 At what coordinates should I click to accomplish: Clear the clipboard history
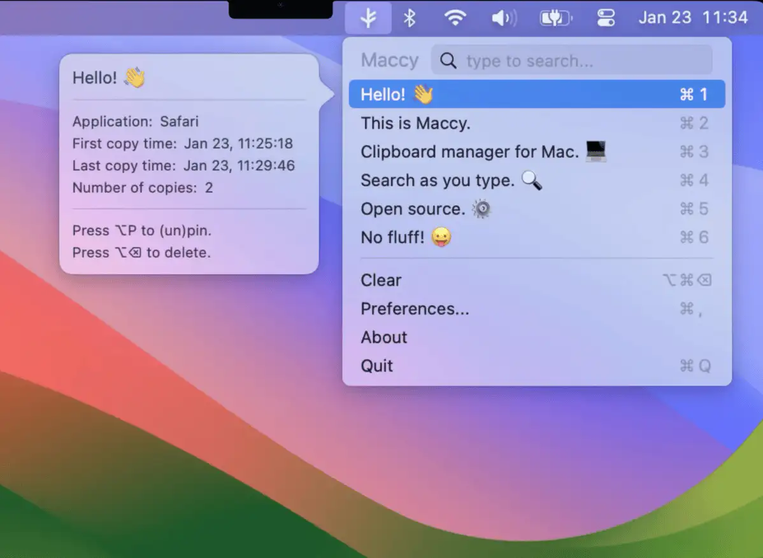(536, 280)
